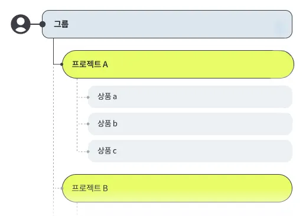Click the dark connector dot on 그룹 box
The height and width of the screenshot is (216, 306).
pyautogui.click(x=43, y=24)
